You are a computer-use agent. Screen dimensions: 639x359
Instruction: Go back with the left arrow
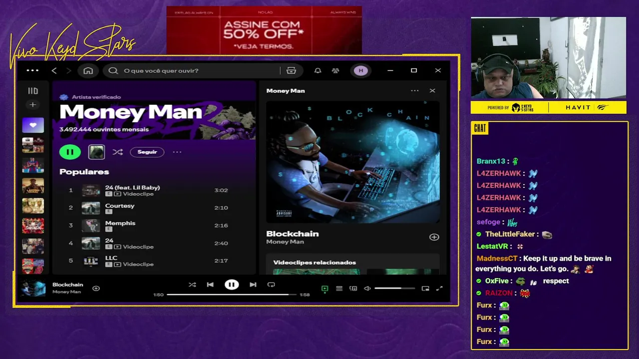click(x=54, y=71)
